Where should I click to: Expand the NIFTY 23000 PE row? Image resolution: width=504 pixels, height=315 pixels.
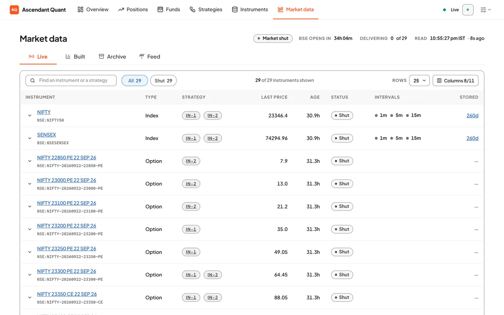[x=30, y=184]
